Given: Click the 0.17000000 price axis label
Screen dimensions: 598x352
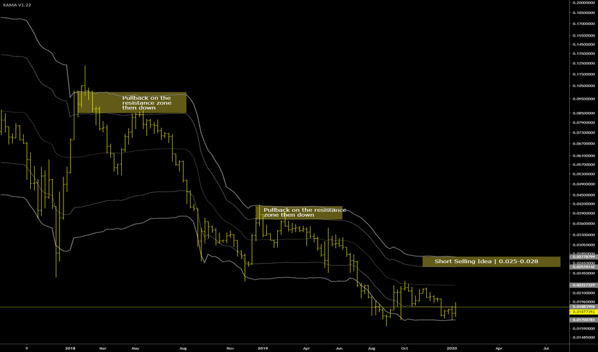Looking at the screenshot, I should click(x=583, y=24).
